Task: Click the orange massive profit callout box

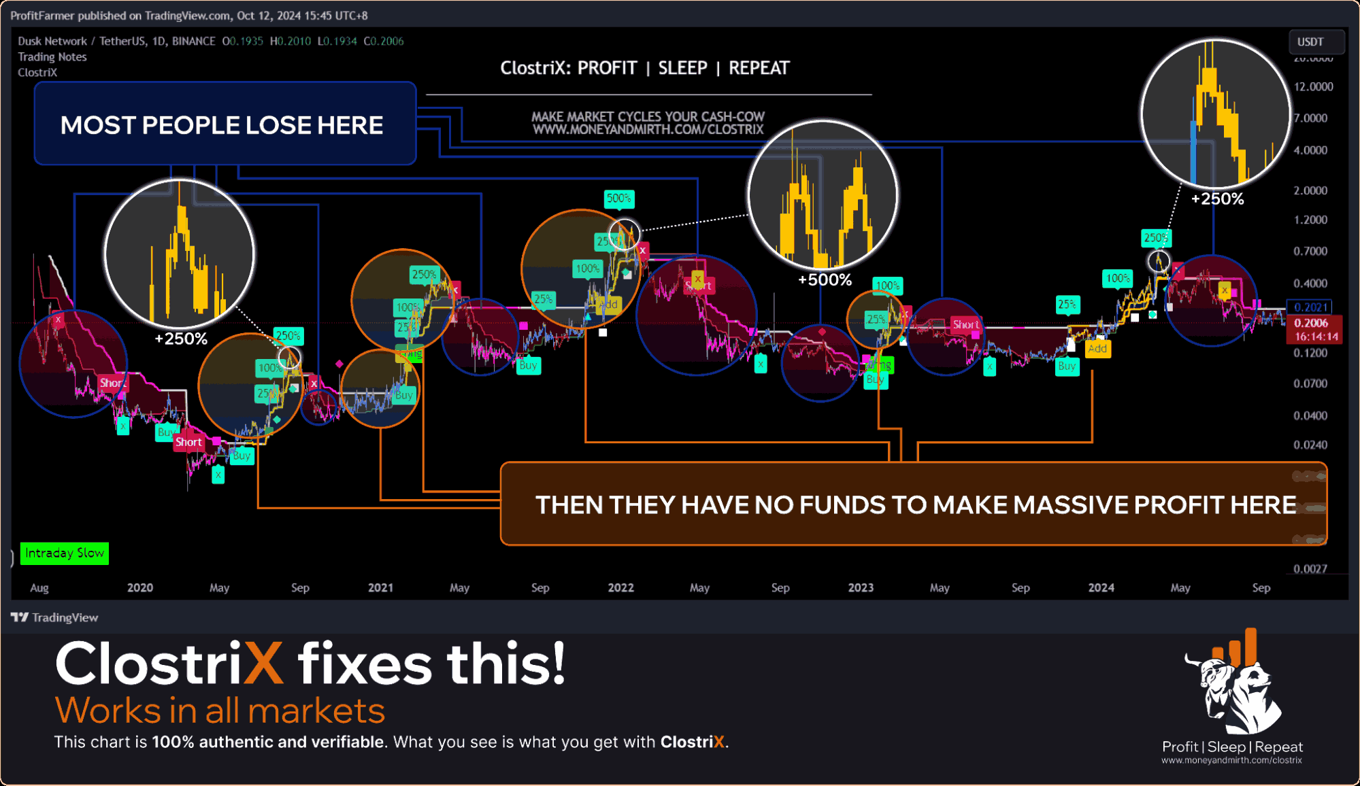Action: tap(914, 505)
